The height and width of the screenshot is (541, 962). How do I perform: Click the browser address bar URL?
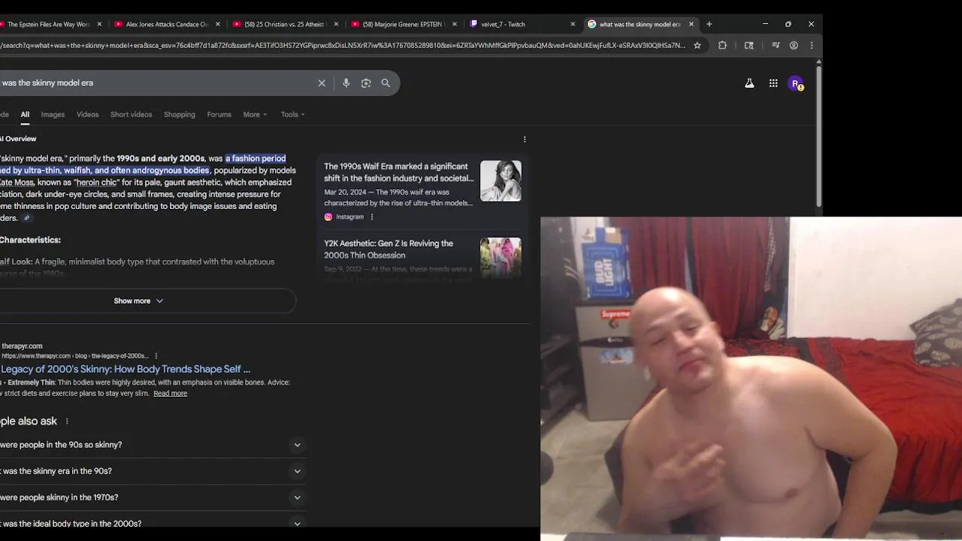[342, 45]
